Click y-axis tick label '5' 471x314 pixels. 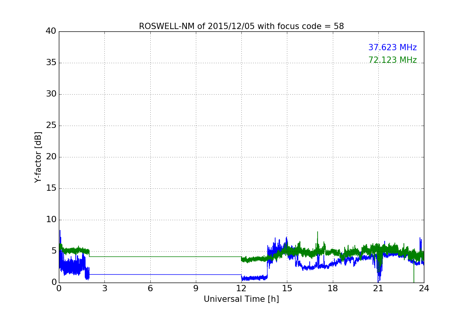(54, 251)
